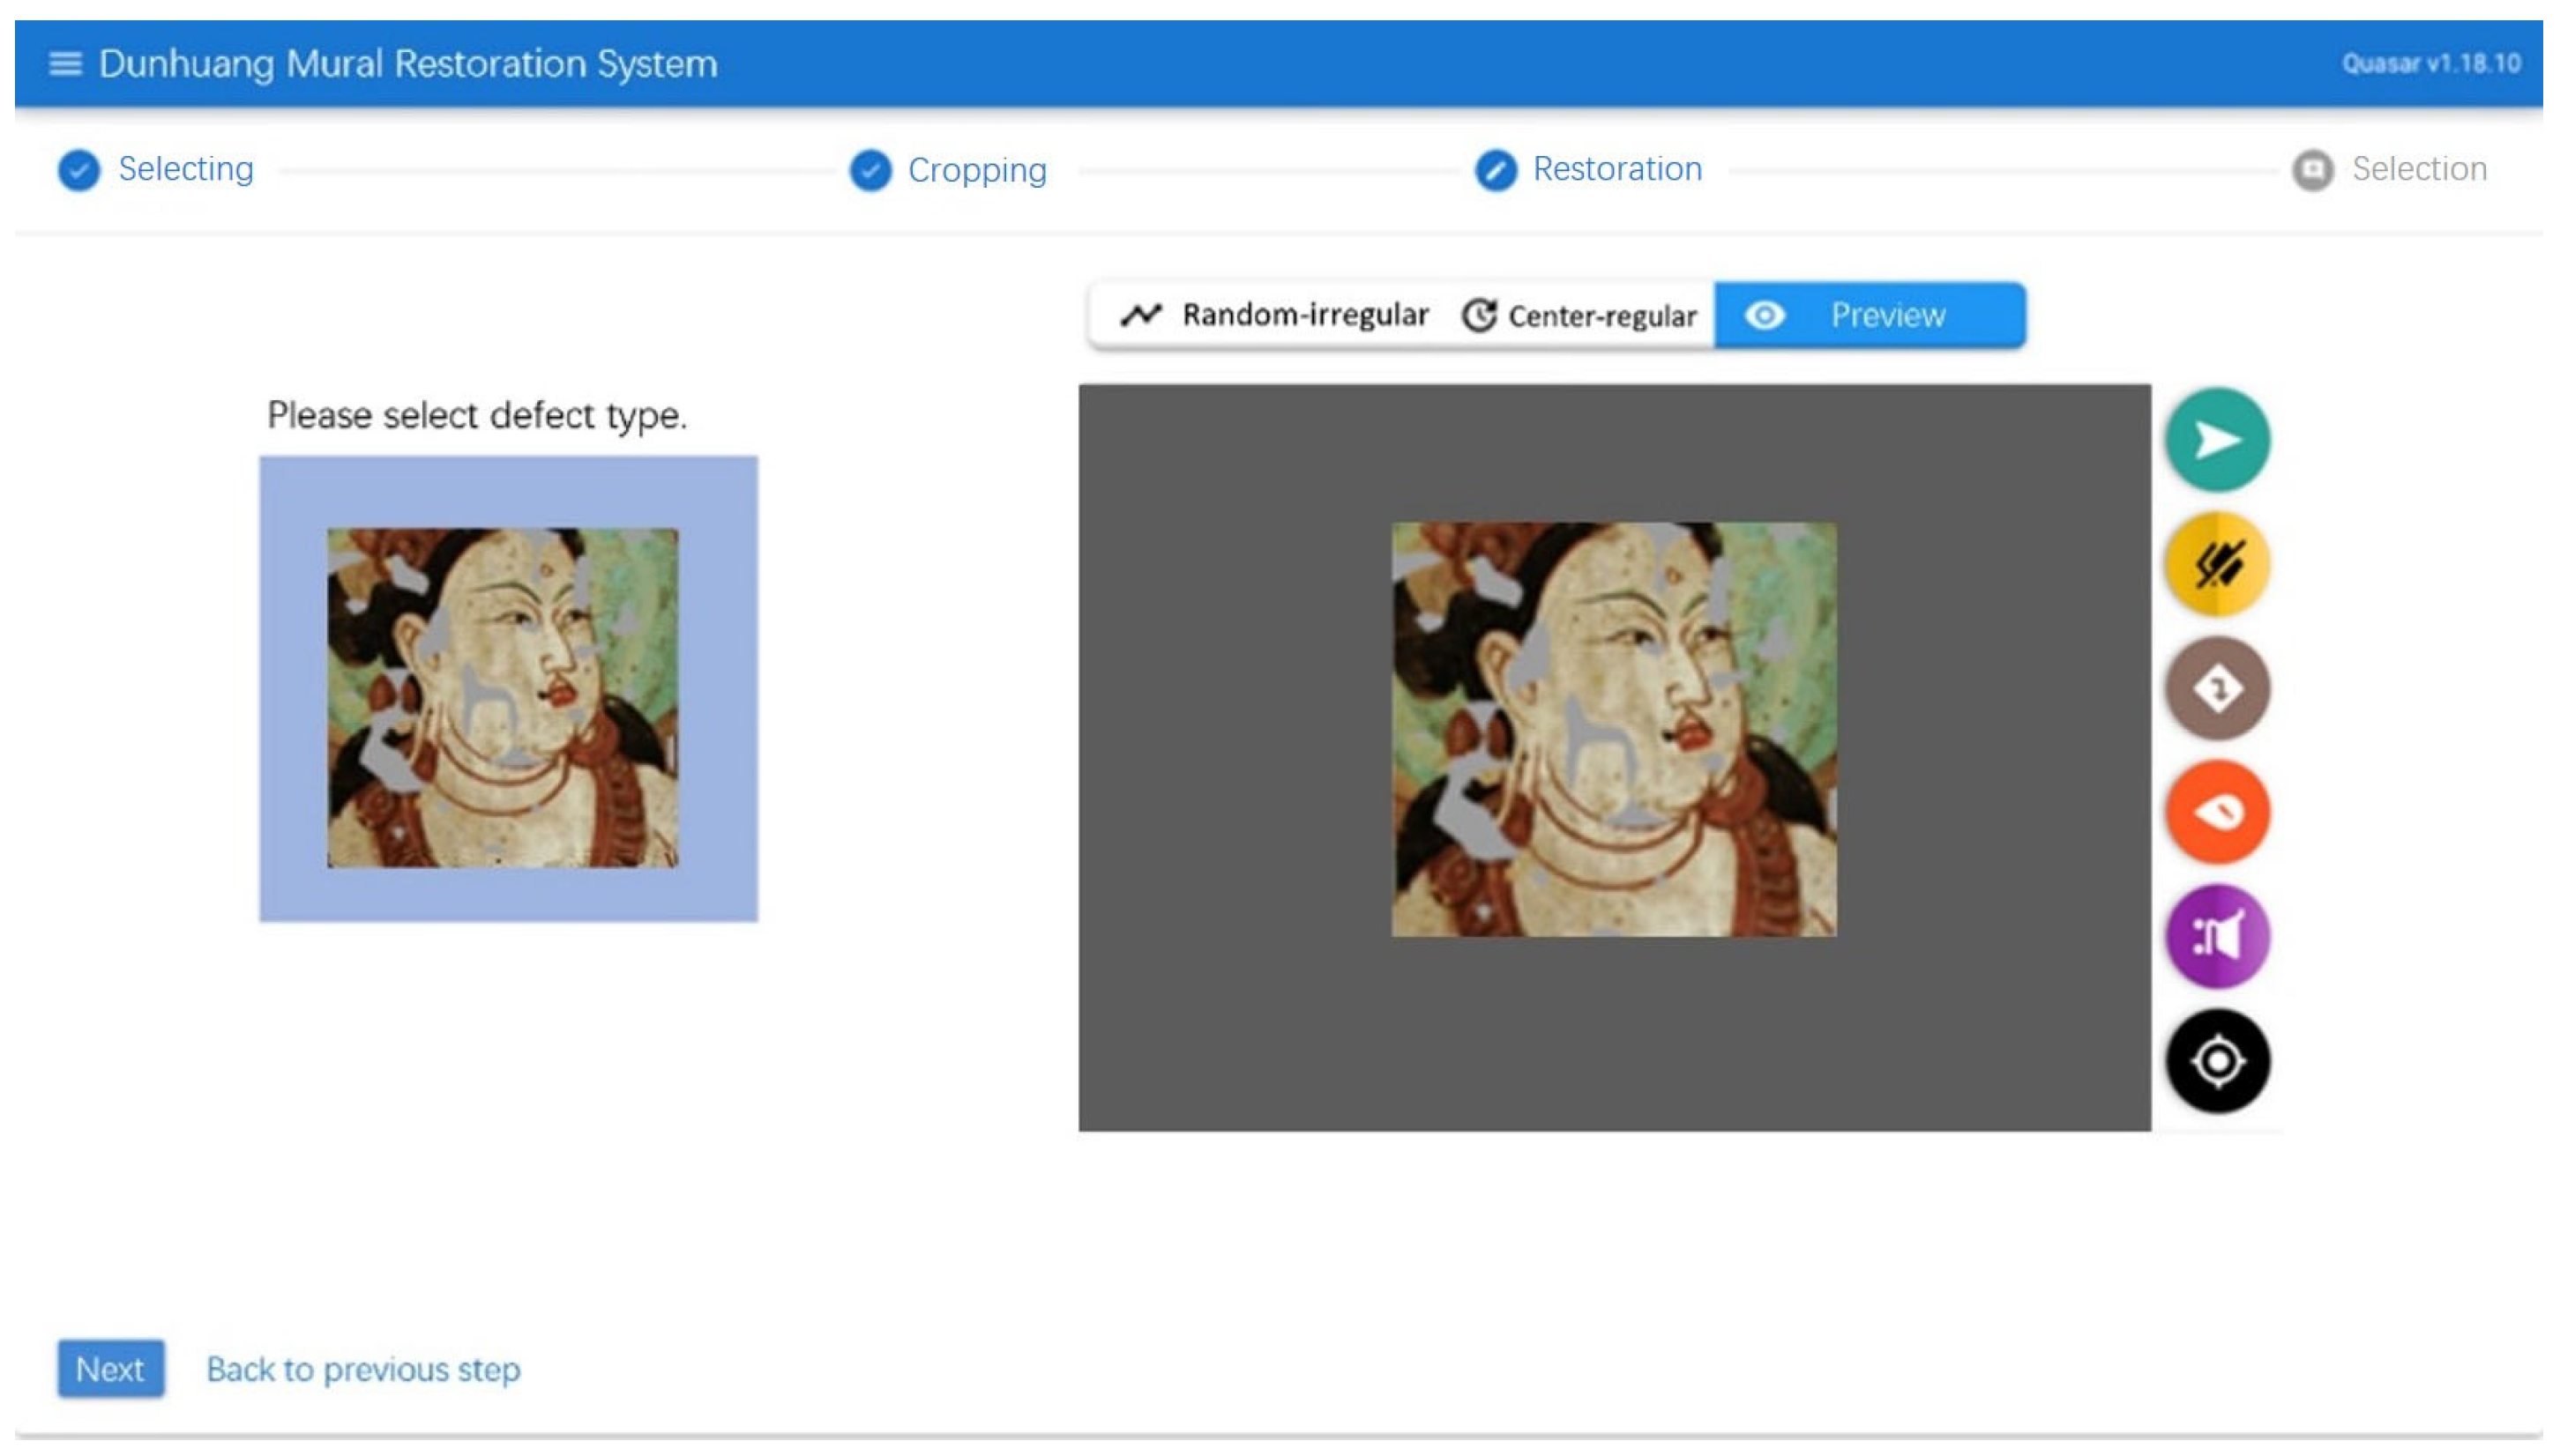Click the mural thumbnail in left panel
Viewport: 2560px width, 1456px height.
point(502,697)
